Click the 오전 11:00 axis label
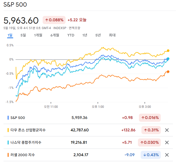Viewport: 176px width, 164px height. [x=51, y=107]
